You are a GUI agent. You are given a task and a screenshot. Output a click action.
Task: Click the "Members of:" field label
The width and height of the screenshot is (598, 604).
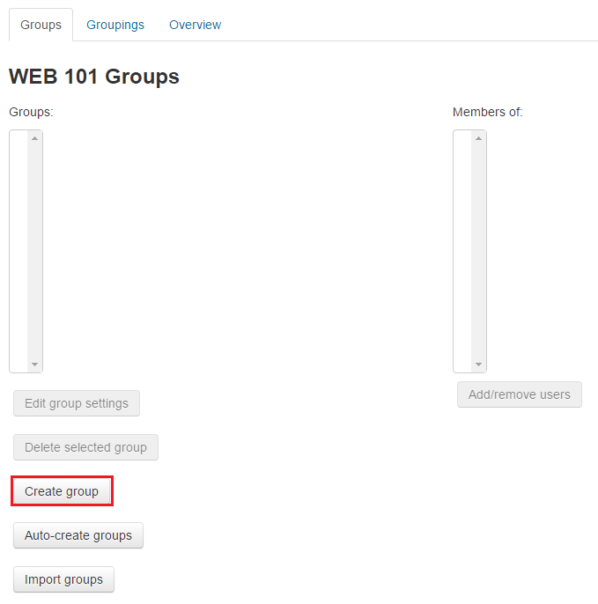[487, 112]
